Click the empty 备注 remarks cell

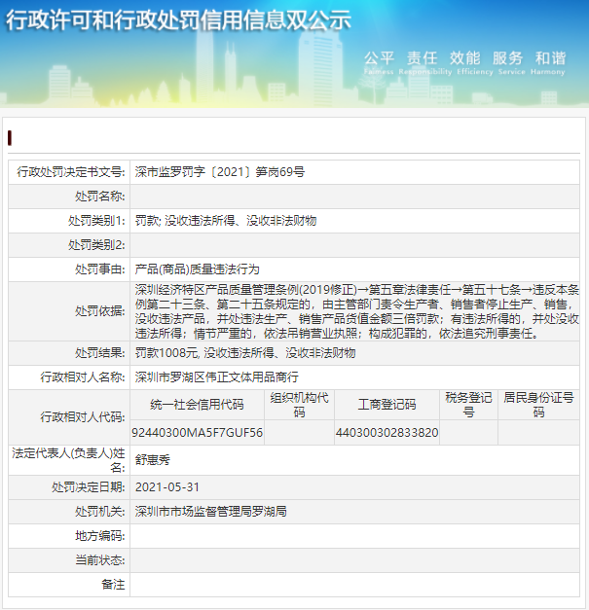(356, 584)
